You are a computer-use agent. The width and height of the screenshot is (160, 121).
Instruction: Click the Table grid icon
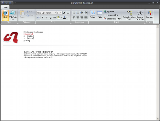coord(100,13)
